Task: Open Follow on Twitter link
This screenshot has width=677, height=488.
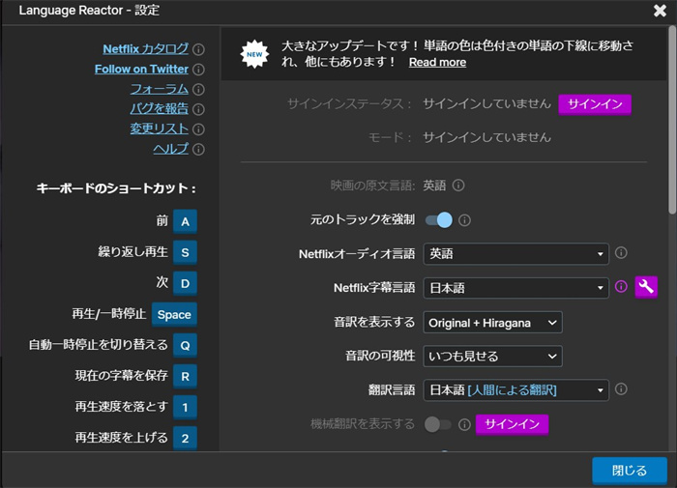Action: coord(141,69)
